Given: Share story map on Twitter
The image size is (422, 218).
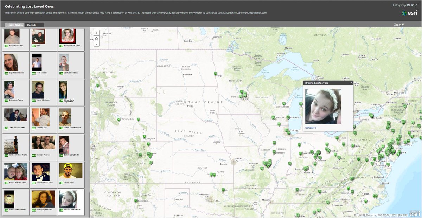Looking at the screenshot, I should pos(412,5).
